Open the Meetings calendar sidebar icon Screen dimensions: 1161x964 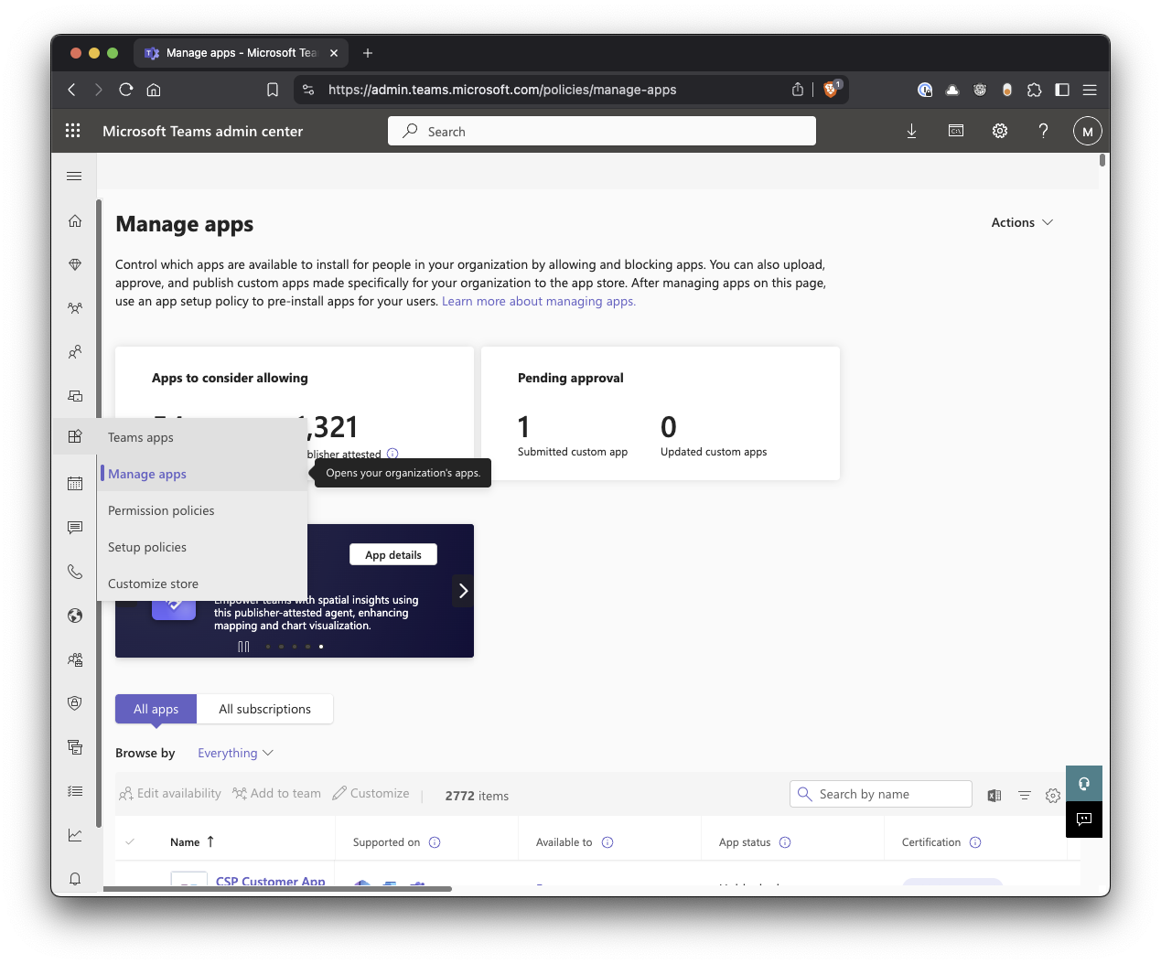point(75,483)
